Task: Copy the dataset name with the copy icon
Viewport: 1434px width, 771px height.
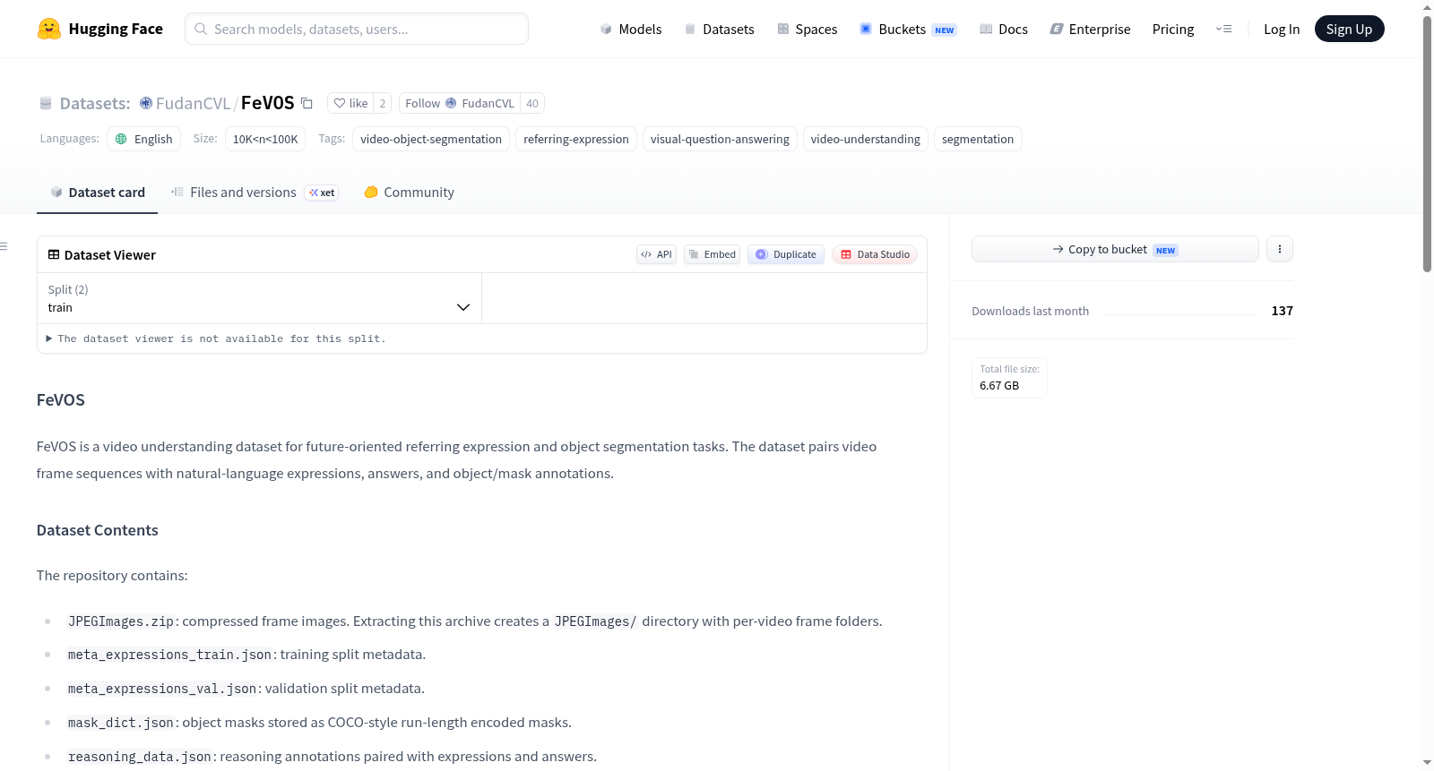Action: pos(307,103)
